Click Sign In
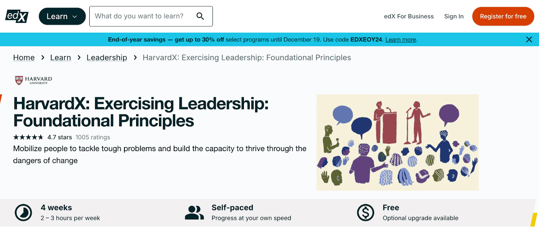 [454, 16]
